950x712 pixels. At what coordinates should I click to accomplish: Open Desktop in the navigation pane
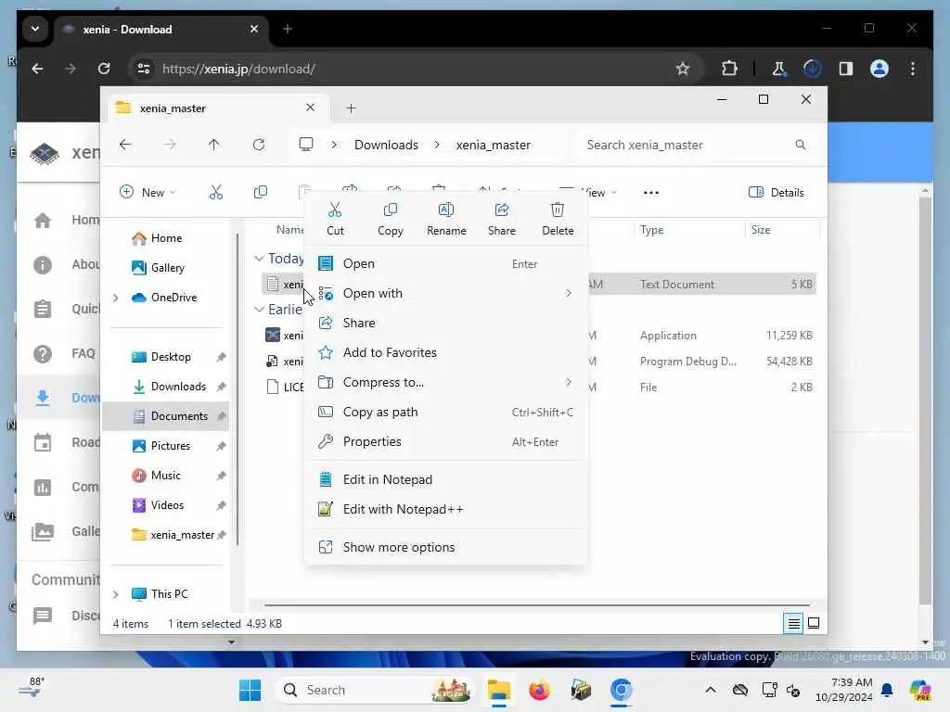click(x=171, y=357)
